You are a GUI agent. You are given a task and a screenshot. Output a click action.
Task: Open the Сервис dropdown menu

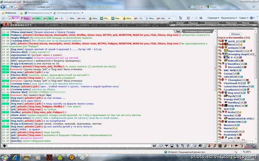[x=243, y=18]
